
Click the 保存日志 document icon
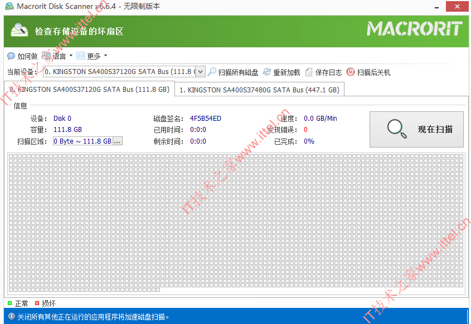click(308, 72)
